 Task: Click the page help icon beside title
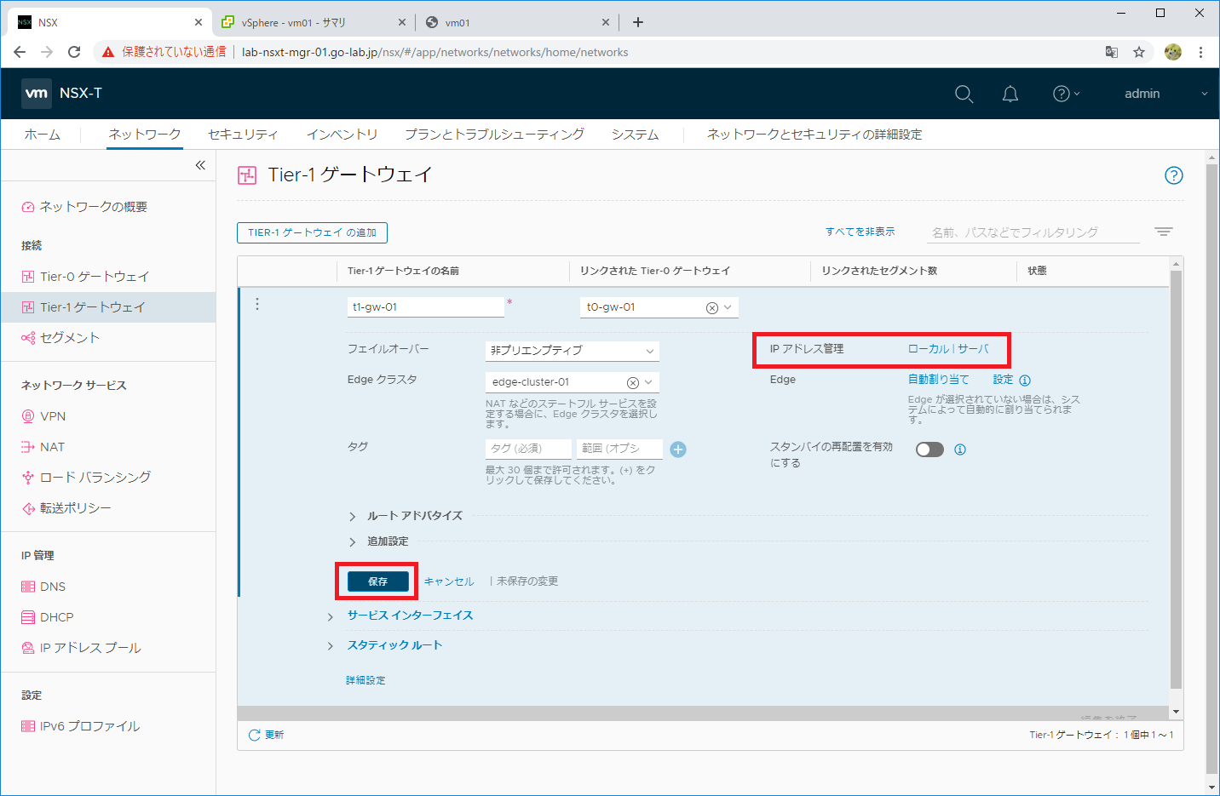[x=1174, y=175]
